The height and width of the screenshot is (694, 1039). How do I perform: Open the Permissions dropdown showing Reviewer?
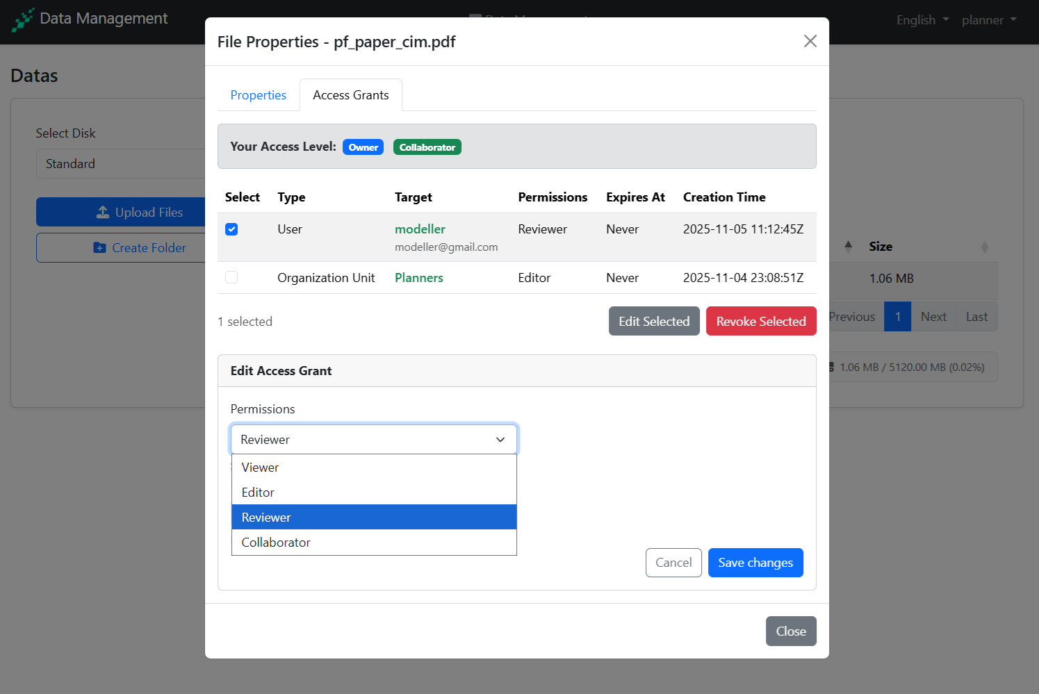(x=373, y=440)
